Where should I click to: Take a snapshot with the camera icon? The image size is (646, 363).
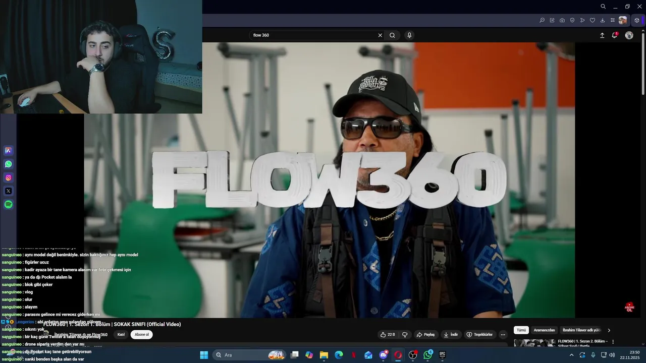coord(562,20)
